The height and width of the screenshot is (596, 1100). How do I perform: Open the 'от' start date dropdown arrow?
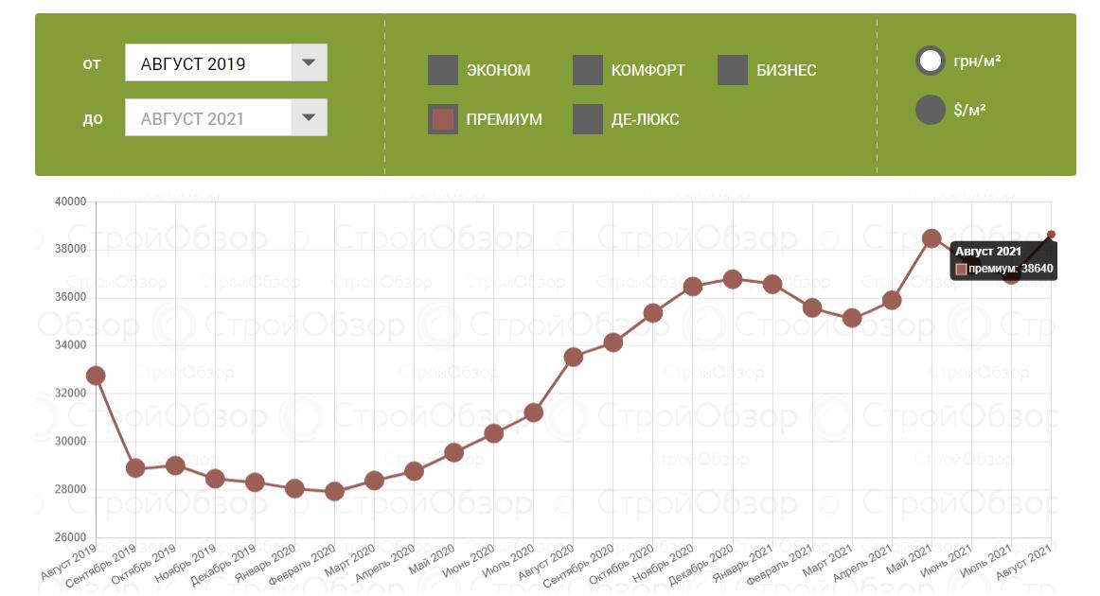pyautogui.click(x=308, y=63)
